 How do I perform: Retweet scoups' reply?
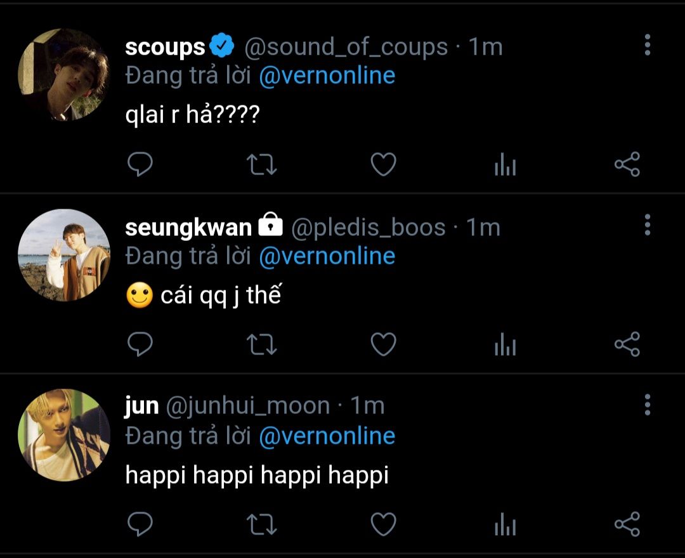click(x=261, y=165)
